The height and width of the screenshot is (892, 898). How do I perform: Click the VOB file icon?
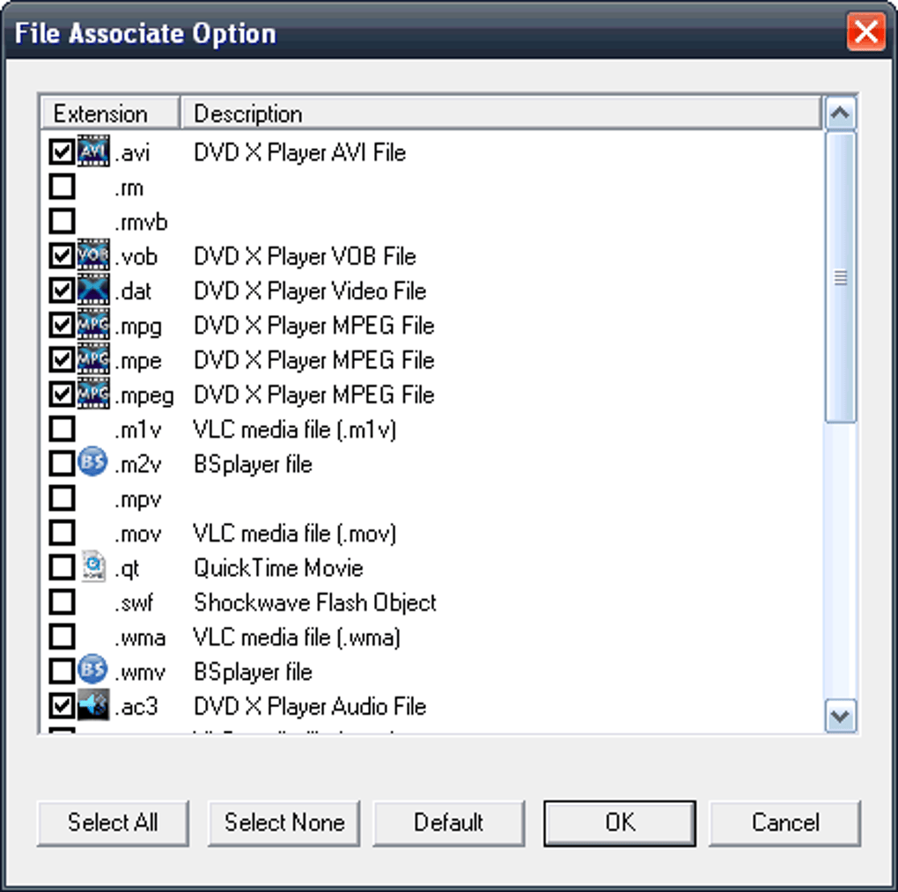click(93, 256)
